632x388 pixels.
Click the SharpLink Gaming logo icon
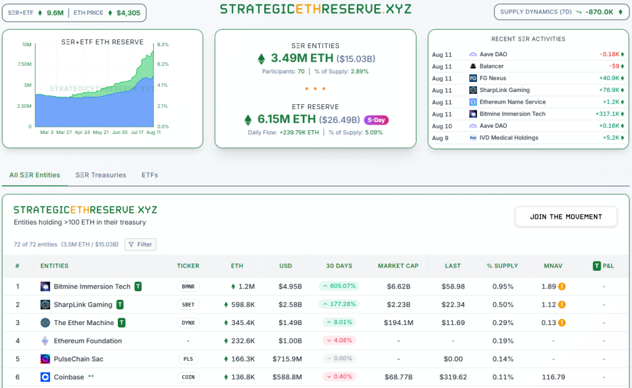(45, 304)
